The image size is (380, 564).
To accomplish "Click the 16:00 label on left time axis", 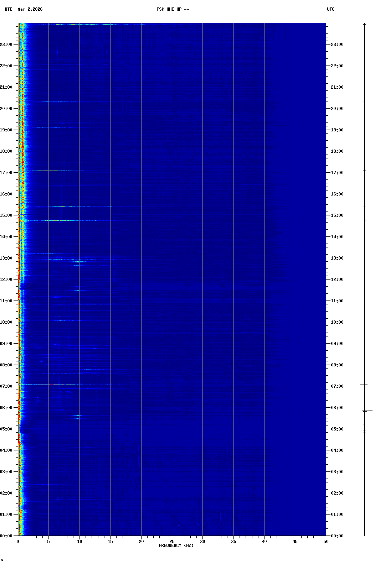I will pyautogui.click(x=6, y=194).
